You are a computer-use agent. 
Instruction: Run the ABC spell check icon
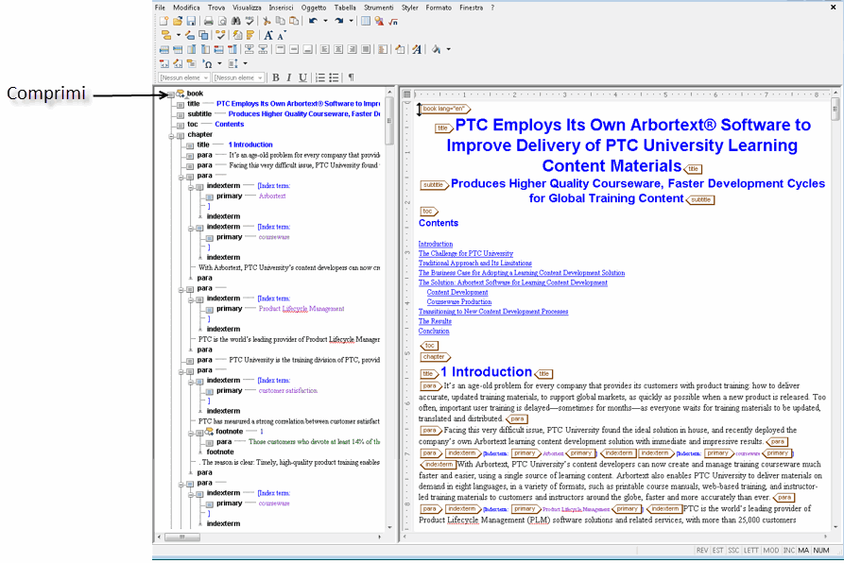(x=250, y=21)
